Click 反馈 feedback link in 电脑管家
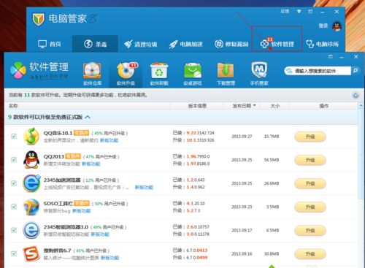The height and width of the screenshot is (268, 365). click(285, 12)
